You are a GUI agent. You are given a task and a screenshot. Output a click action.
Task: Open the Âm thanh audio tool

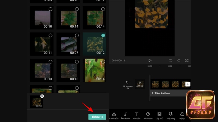coord(125,116)
